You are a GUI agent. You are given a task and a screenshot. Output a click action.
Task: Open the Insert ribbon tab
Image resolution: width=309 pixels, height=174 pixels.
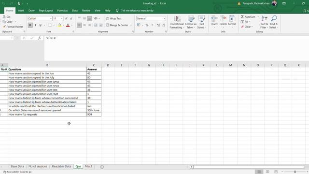[x=21, y=11]
